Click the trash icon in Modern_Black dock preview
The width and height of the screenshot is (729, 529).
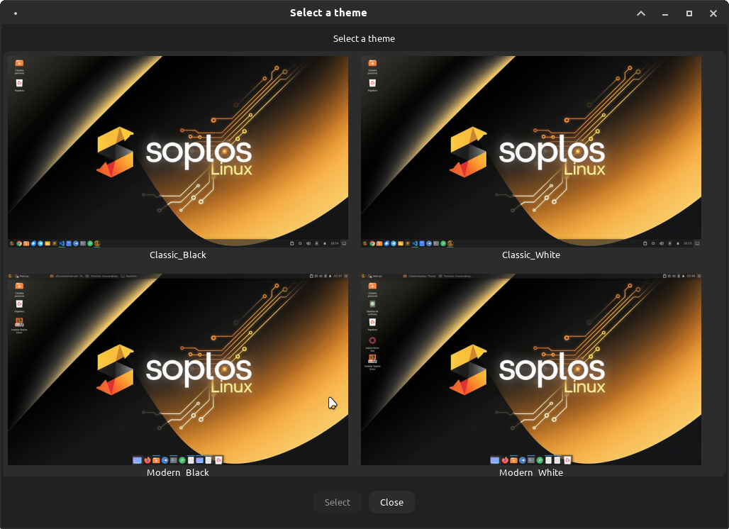pos(218,460)
